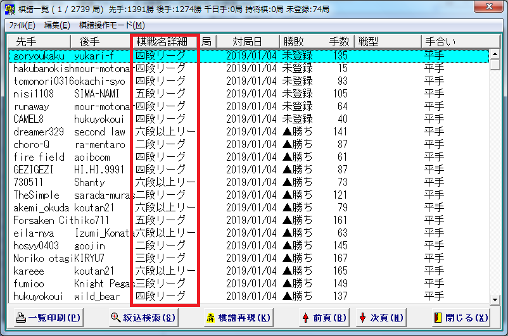Click the 棋譜再現 replay icon

coord(211,318)
